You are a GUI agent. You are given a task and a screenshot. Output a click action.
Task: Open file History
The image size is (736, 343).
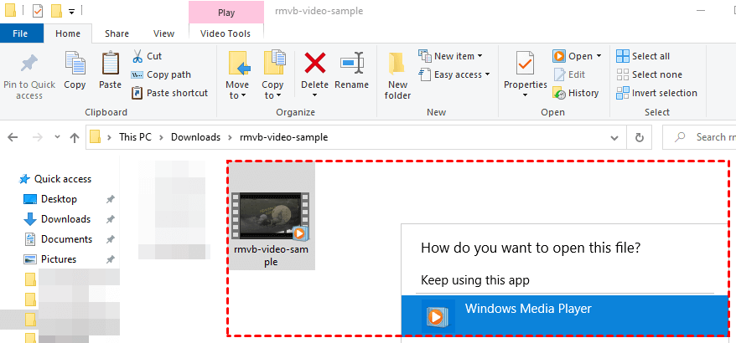coord(576,93)
